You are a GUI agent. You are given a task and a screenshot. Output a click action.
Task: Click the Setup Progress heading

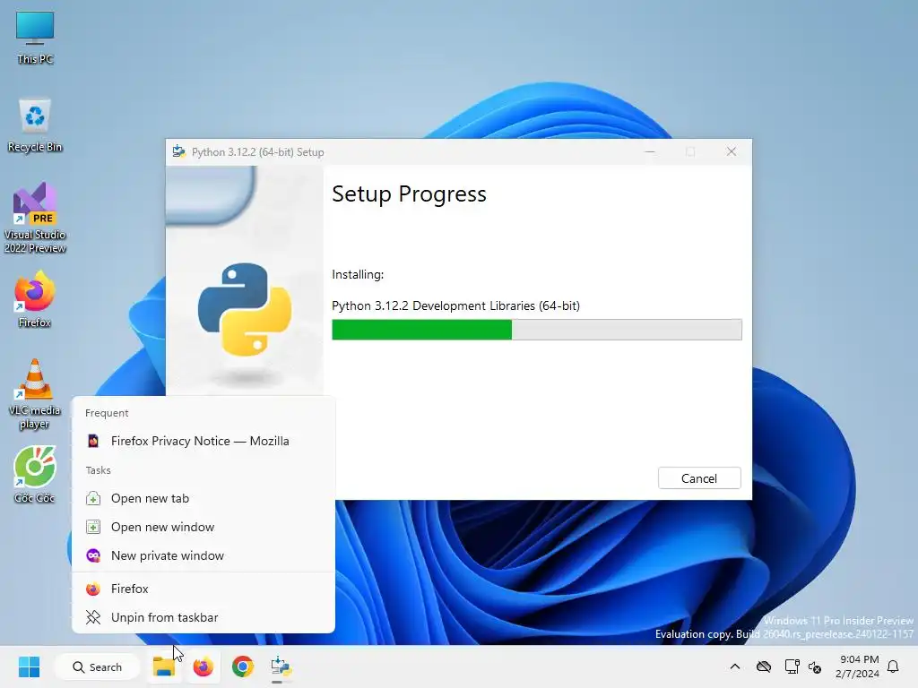[x=409, y=194]
